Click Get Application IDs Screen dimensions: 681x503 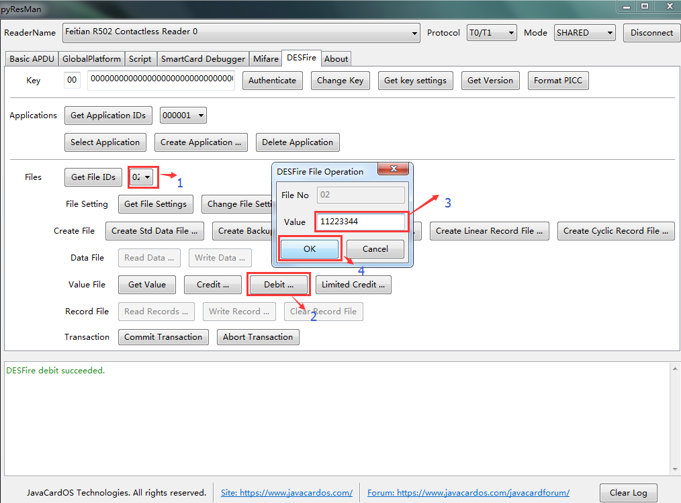[x=108, y=115]
